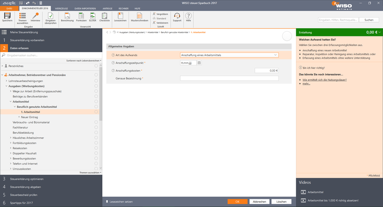Image resolution: width=383 pixels, height=207 pixels.
Task: Switch to RECHNER tab
Action: [x=124, y=8]
